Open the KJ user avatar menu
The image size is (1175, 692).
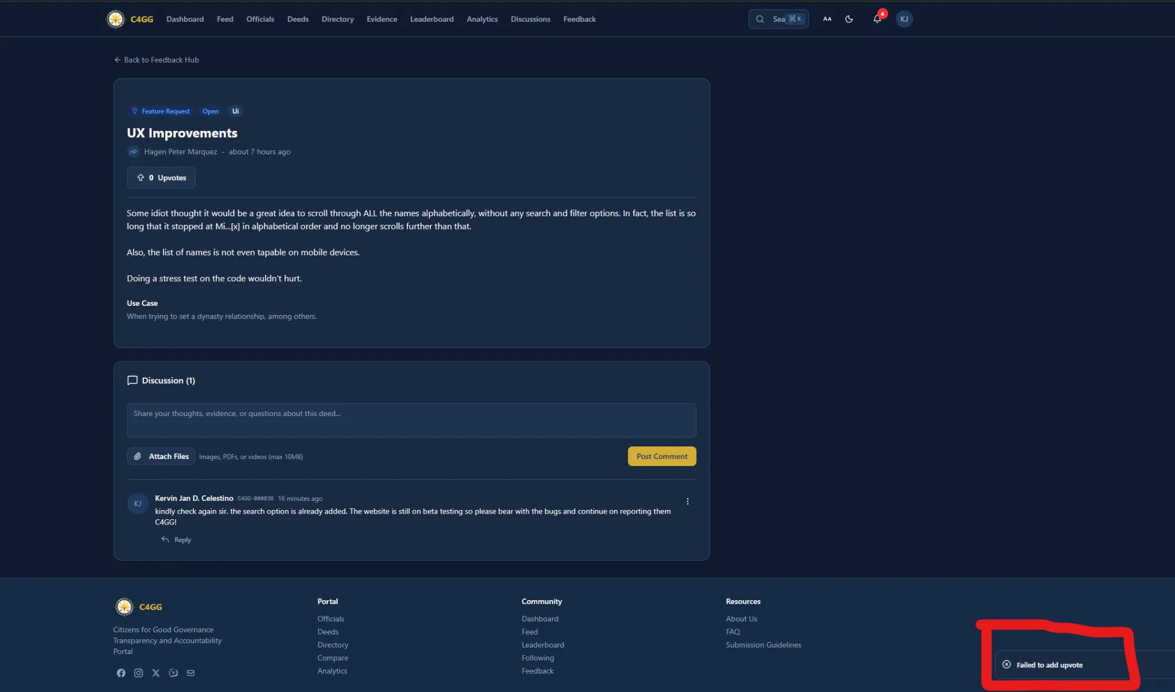904,19
